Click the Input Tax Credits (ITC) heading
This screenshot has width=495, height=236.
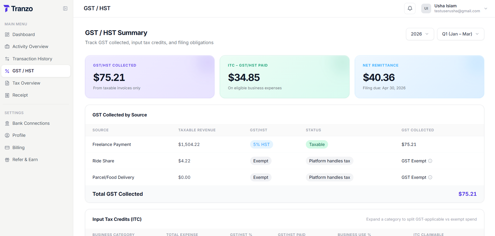(x=117, y=219)
